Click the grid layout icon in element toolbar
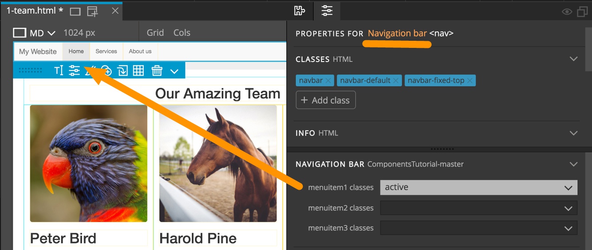 (138, 70)
